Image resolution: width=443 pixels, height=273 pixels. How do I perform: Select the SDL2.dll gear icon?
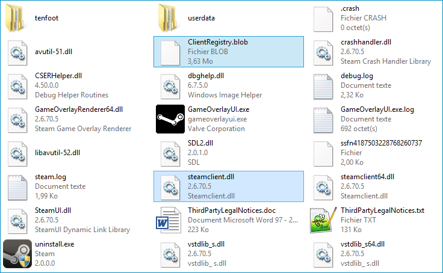pyautogui.click(x=170, y=154)
